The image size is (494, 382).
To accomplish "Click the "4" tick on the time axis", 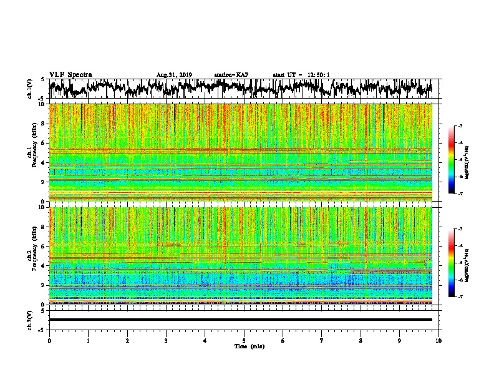I will tap(205, 341).
